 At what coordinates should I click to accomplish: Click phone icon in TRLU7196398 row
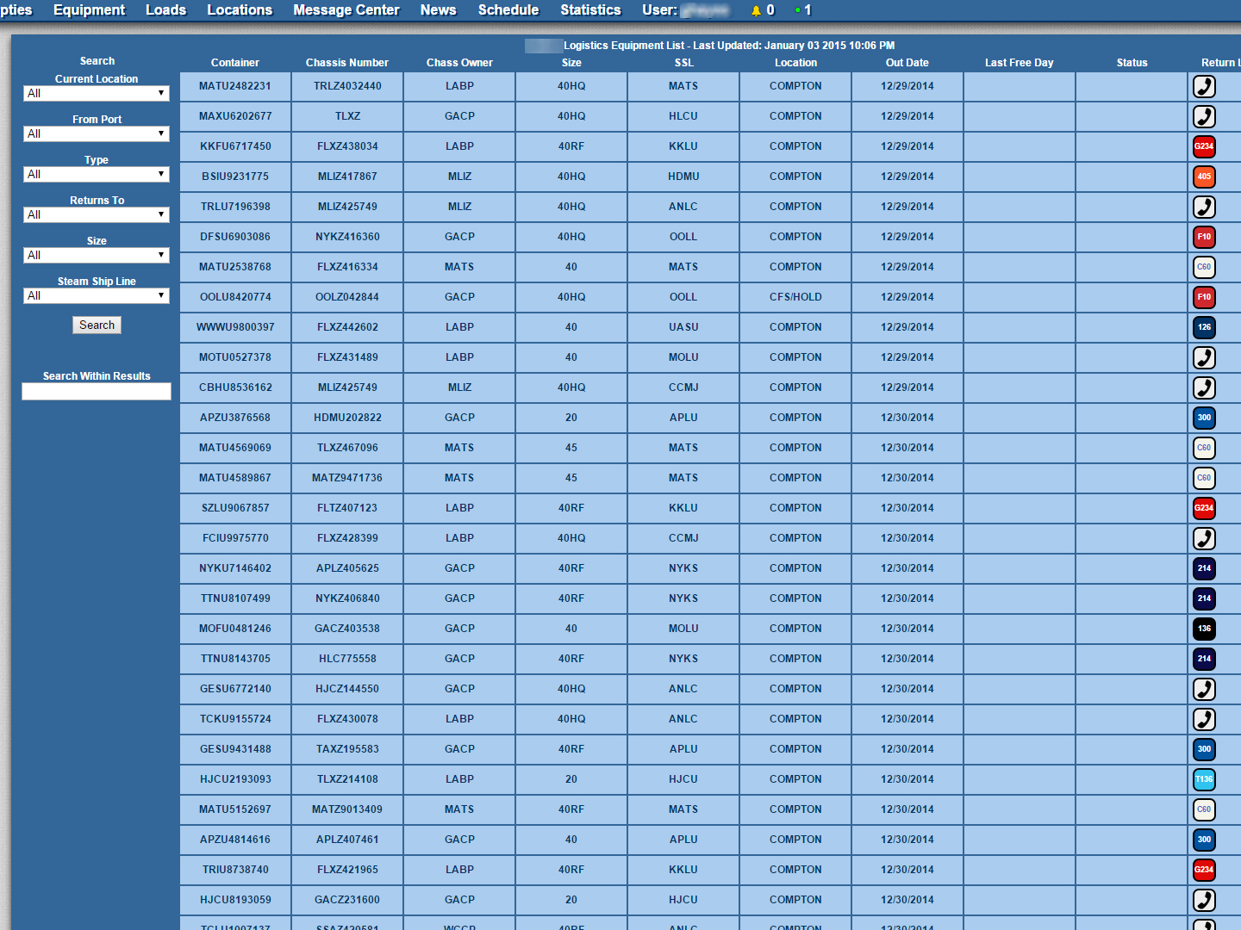pyautogui.click(x=1204, y=207)
